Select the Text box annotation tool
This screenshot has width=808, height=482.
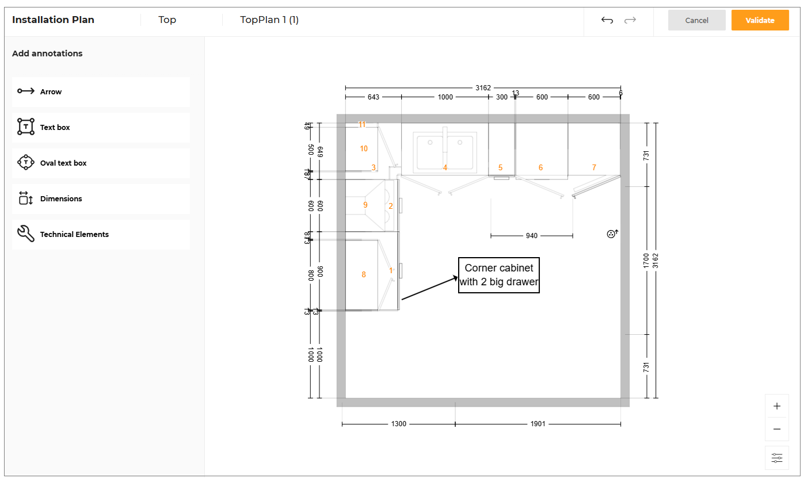[x=101, y=128]
